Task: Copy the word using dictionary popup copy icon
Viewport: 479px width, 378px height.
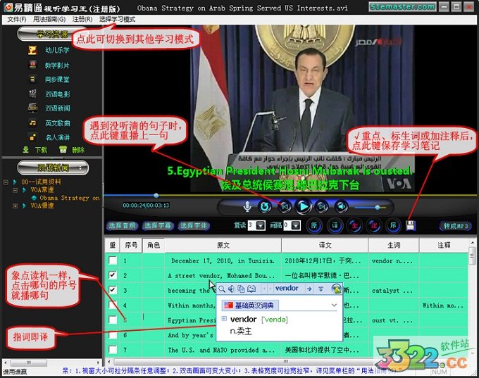Action: [242, 289]
